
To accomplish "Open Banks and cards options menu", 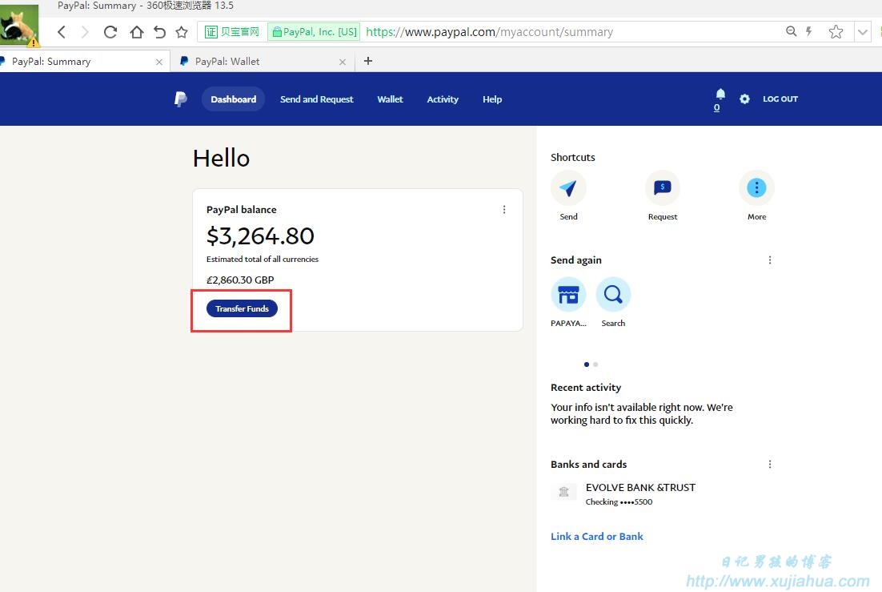I will point(770,464).
